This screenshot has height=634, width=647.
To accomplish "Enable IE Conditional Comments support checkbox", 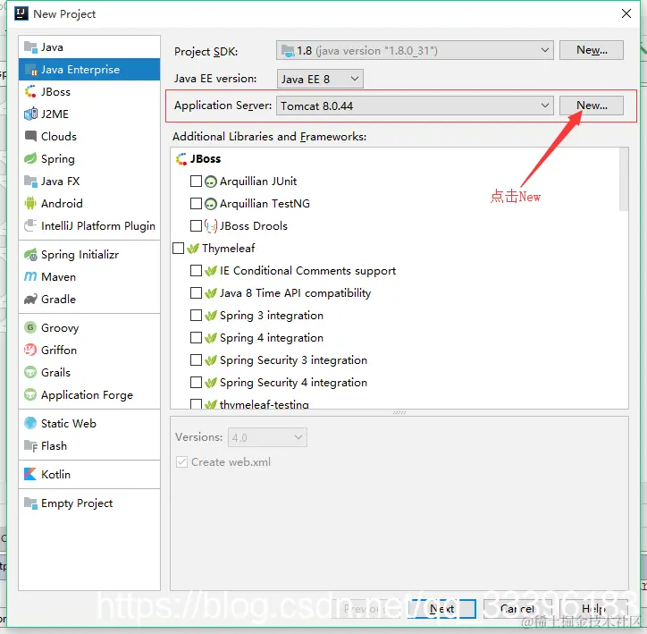I will (196, 270).
